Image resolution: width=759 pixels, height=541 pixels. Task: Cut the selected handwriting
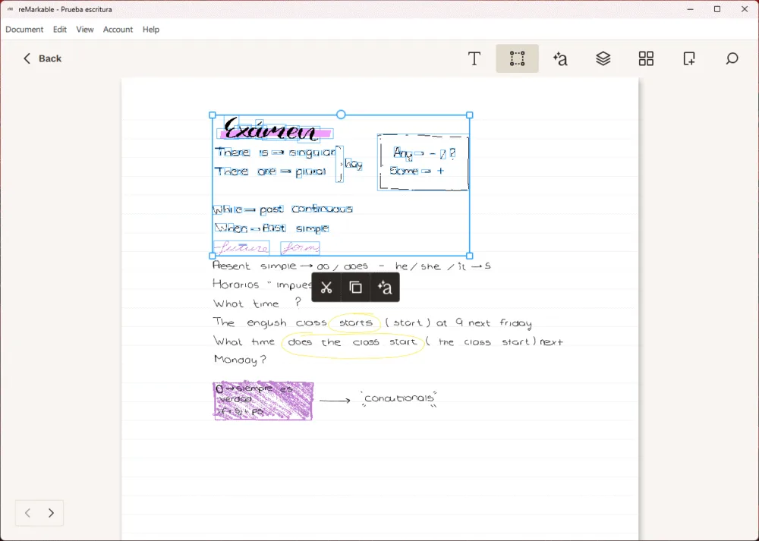coord(326,288)
